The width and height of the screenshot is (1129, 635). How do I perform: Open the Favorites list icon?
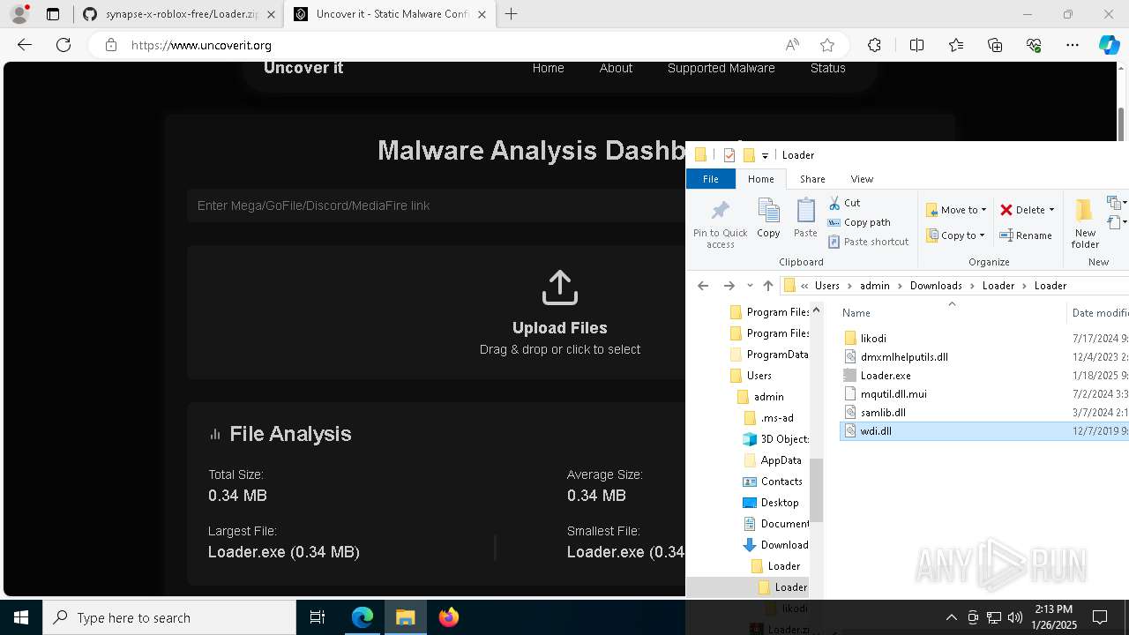point(956,45)
